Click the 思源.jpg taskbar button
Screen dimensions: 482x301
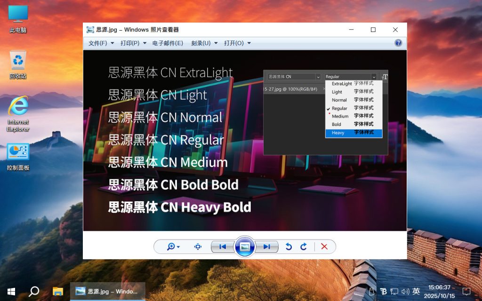pyautogui.click(x=107, y=292)
